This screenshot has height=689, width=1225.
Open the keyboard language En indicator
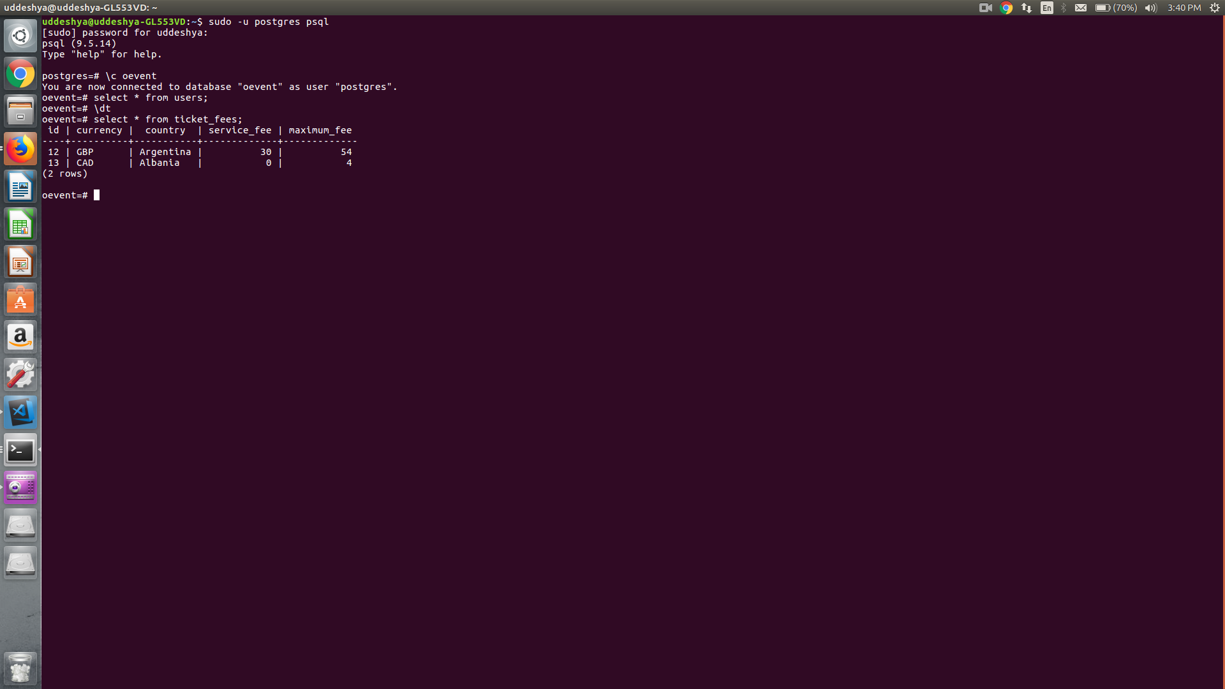(x=1047, y=8)
